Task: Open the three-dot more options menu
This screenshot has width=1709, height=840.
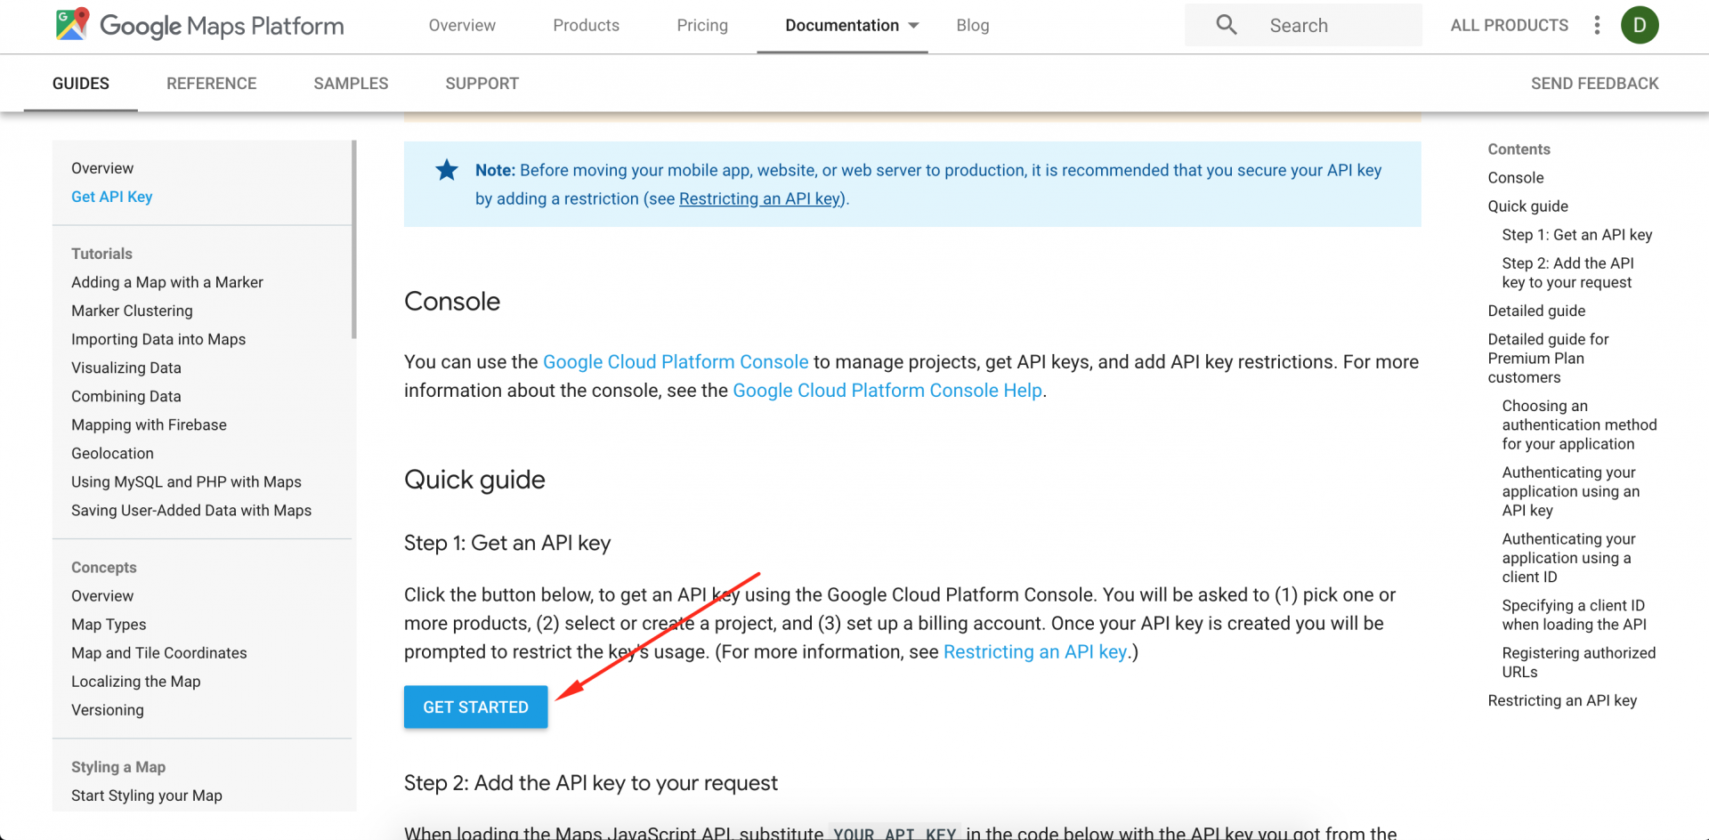Action: click(1597, 25)
